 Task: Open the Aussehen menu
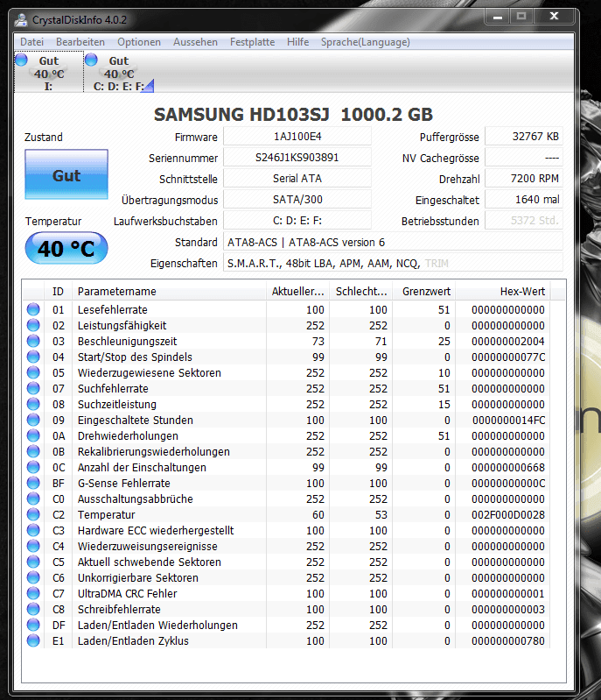pos(195,42)
